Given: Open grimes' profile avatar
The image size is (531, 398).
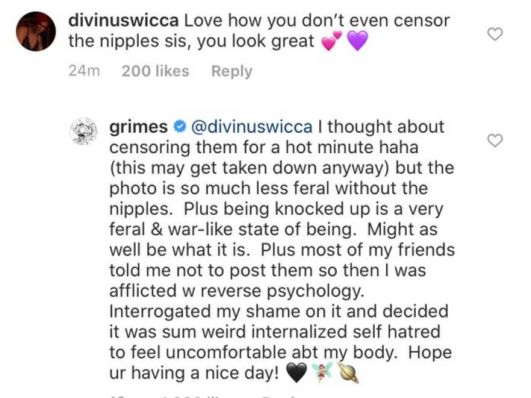Looking at the screenshot, I should coord(83,131).
